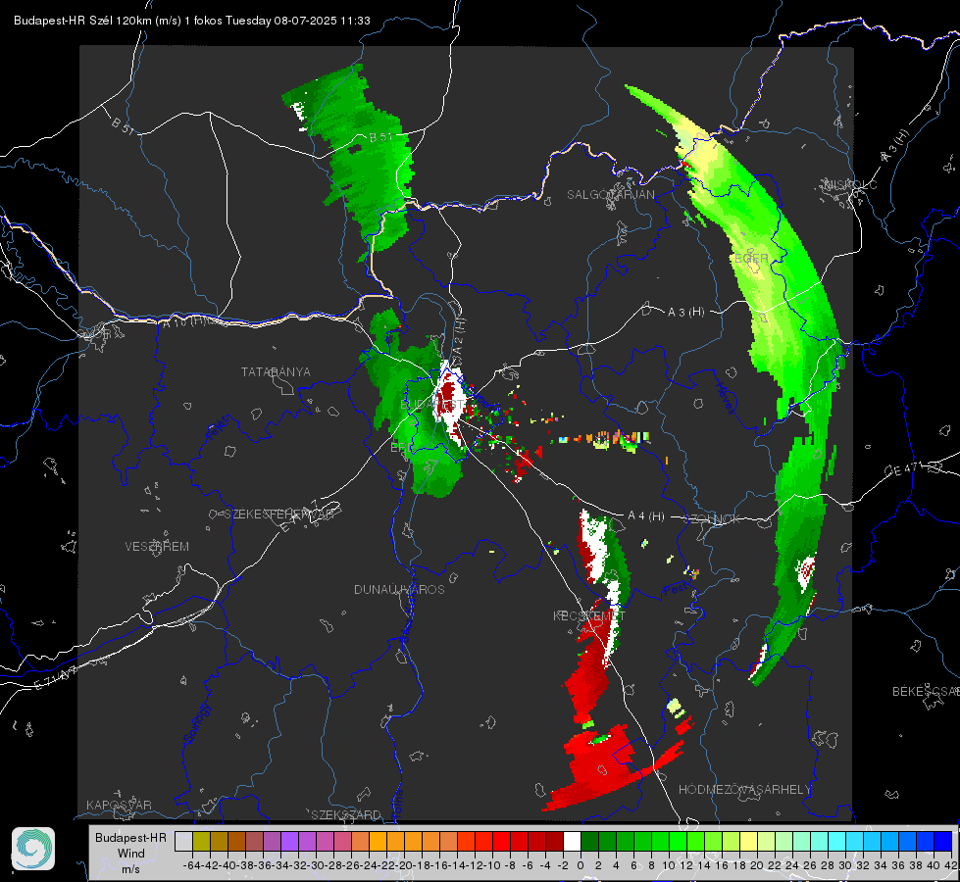Select the DUNAÚJVÁROS city label
This screenshot has width=960, height=882.
click(399, 589)
